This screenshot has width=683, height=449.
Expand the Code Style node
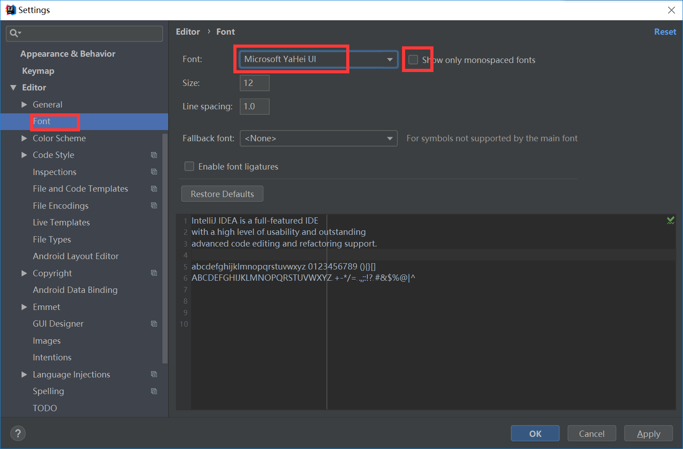(24, 155)
